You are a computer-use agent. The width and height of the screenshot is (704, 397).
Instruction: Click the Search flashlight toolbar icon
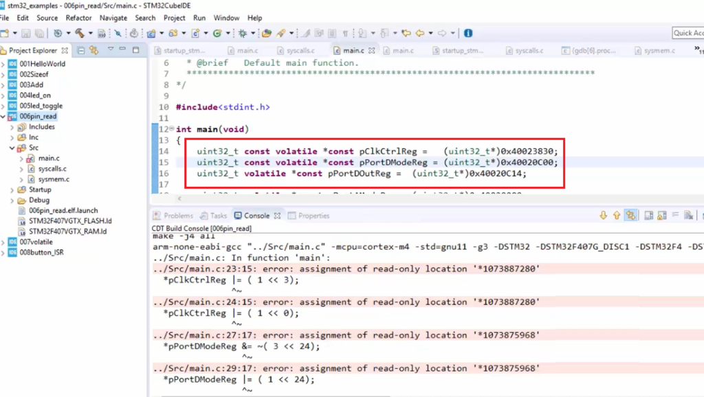click(x=281, y=33)
